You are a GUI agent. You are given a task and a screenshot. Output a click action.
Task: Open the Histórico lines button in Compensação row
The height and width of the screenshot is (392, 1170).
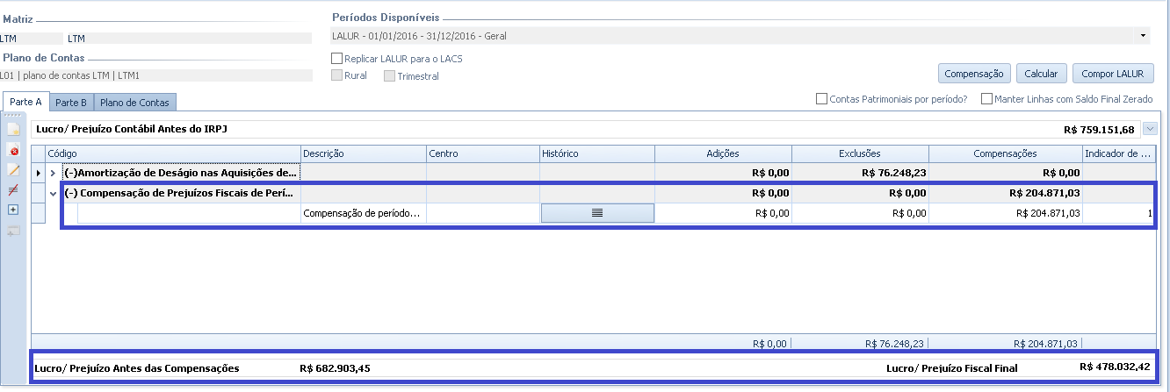597,213
